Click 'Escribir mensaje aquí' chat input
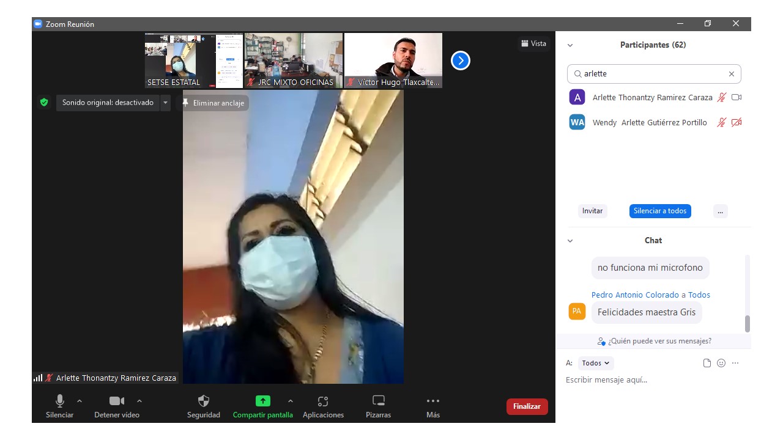Image resolution: width=783 pixels, height=440 pixels. (653, 380)
